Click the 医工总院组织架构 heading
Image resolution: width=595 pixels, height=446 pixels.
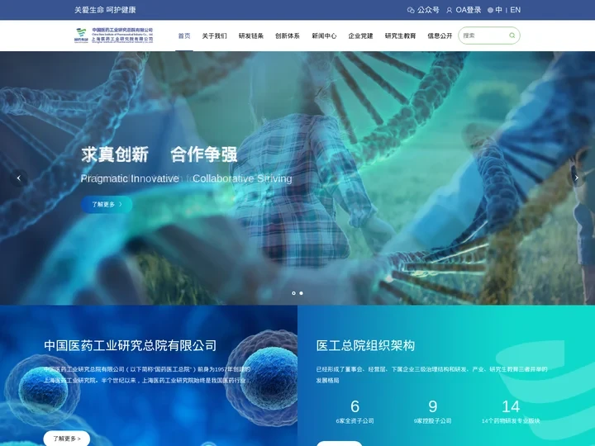(365, 345)
